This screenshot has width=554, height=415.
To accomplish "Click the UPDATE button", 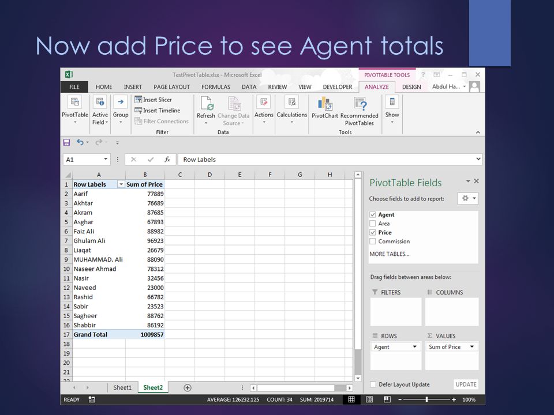I will [x=466, y=384].
